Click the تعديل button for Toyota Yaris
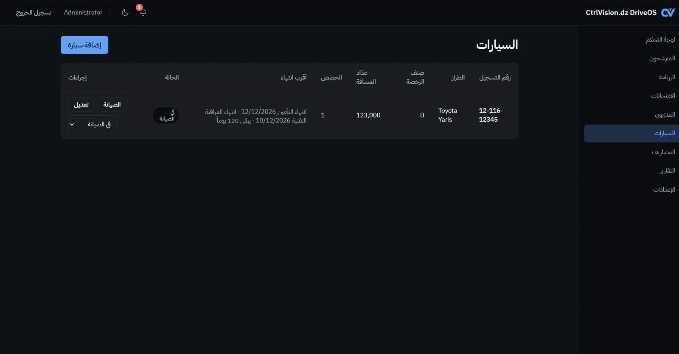 (x=81, y=105)
